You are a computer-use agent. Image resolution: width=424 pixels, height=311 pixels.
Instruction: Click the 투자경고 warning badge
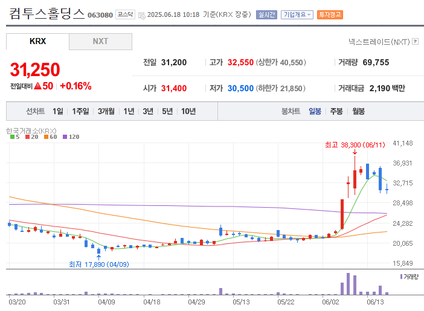330,14
